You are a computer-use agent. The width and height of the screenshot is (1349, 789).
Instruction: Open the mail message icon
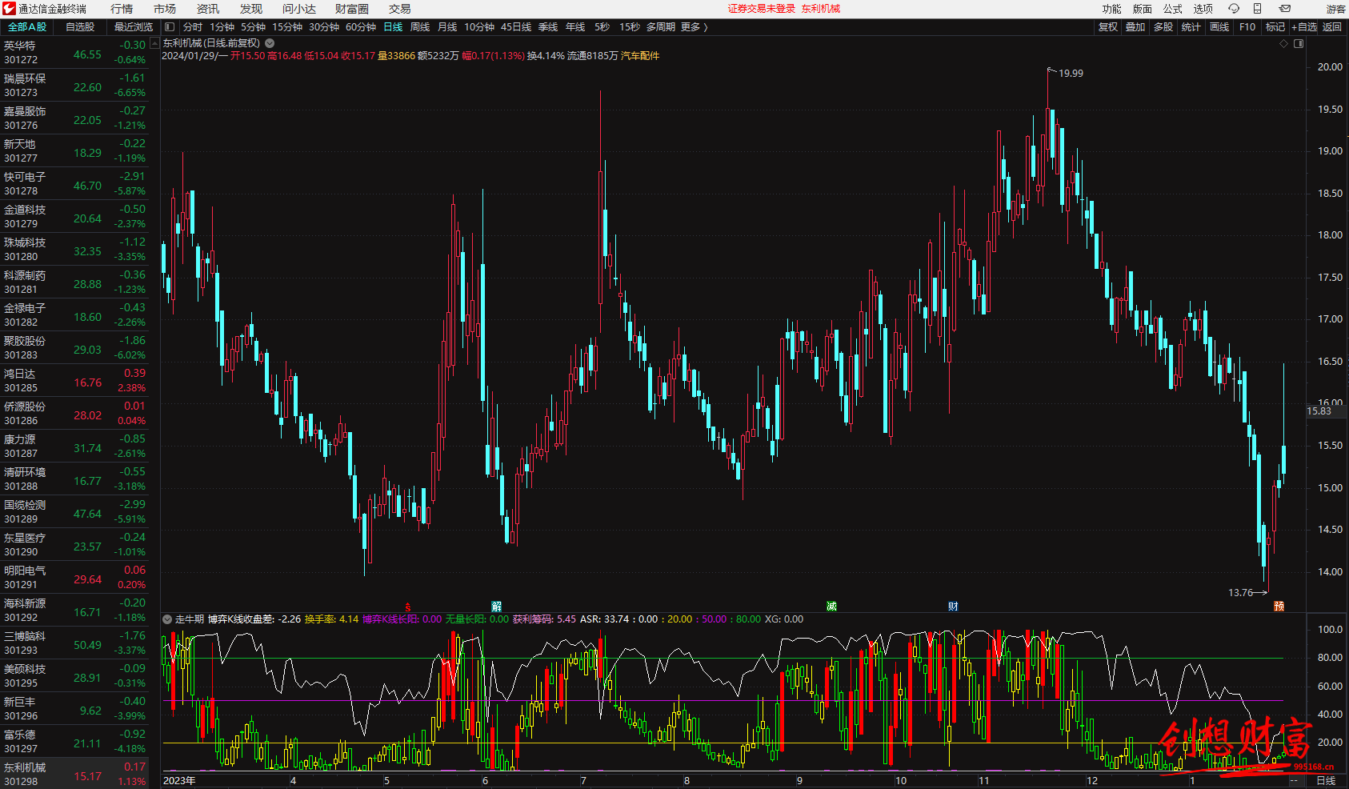[x=1284, y=9]
